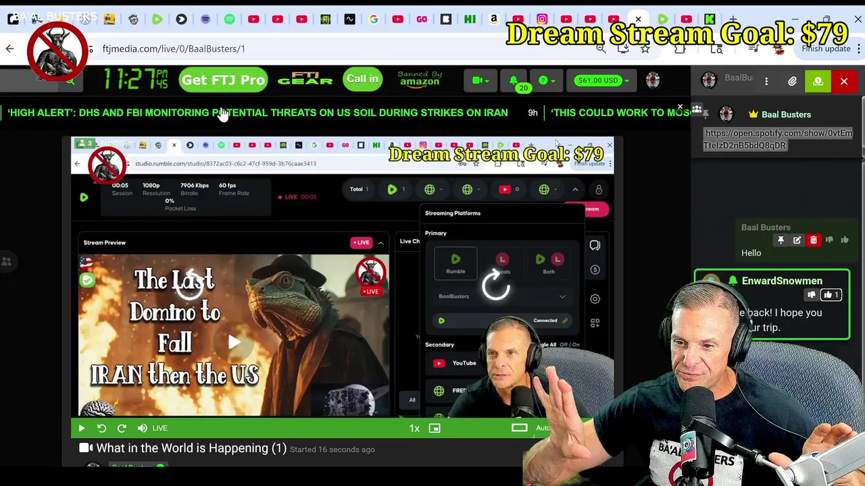Switch to the Amazon browser tab
This screenshot has width=865, height=486.
[x=494, y=20]
